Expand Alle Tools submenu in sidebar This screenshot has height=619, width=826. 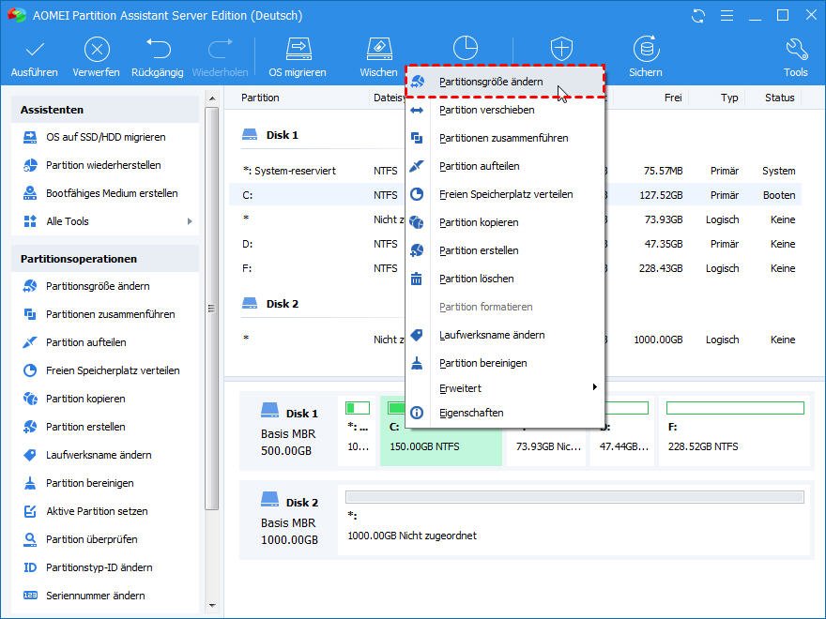coord(190,221)
